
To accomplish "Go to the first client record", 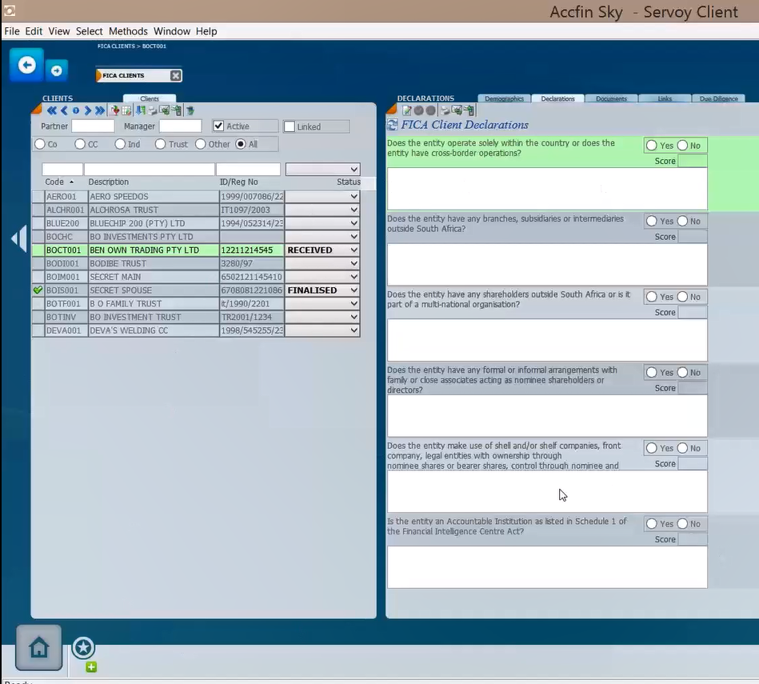I will point(52,111).
